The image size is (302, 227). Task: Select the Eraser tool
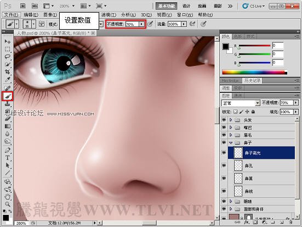point(8,119)
